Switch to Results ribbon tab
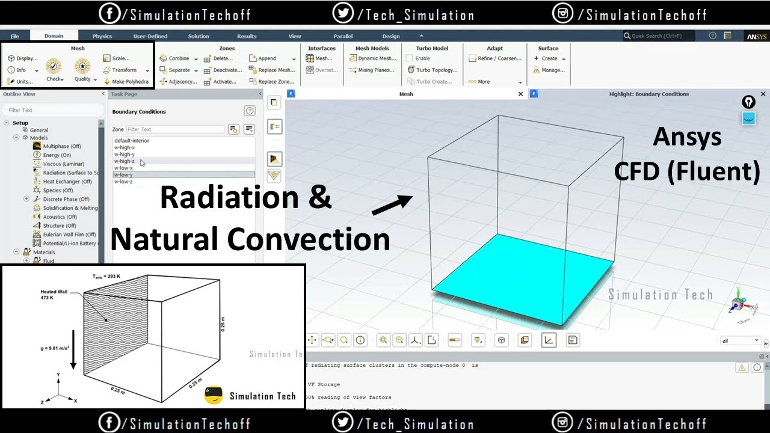Screen dimensions: 770x433 pyautogui.click(x=247, y=36)
